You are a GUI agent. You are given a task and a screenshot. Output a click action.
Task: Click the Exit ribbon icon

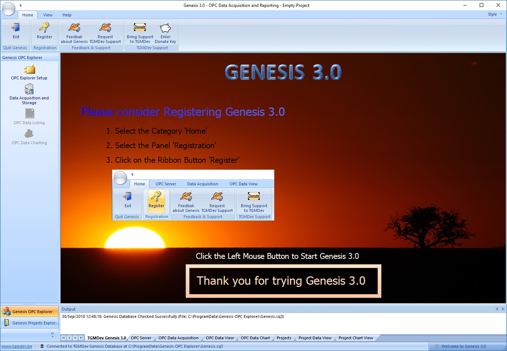point(16,27)
